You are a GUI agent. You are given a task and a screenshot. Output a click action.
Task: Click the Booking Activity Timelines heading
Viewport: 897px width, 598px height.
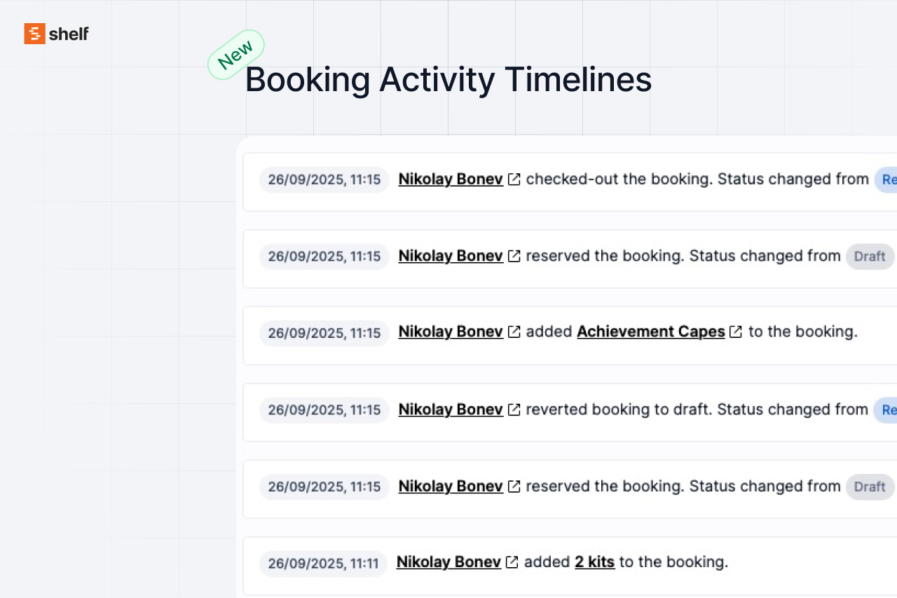[x=448, y=79]
